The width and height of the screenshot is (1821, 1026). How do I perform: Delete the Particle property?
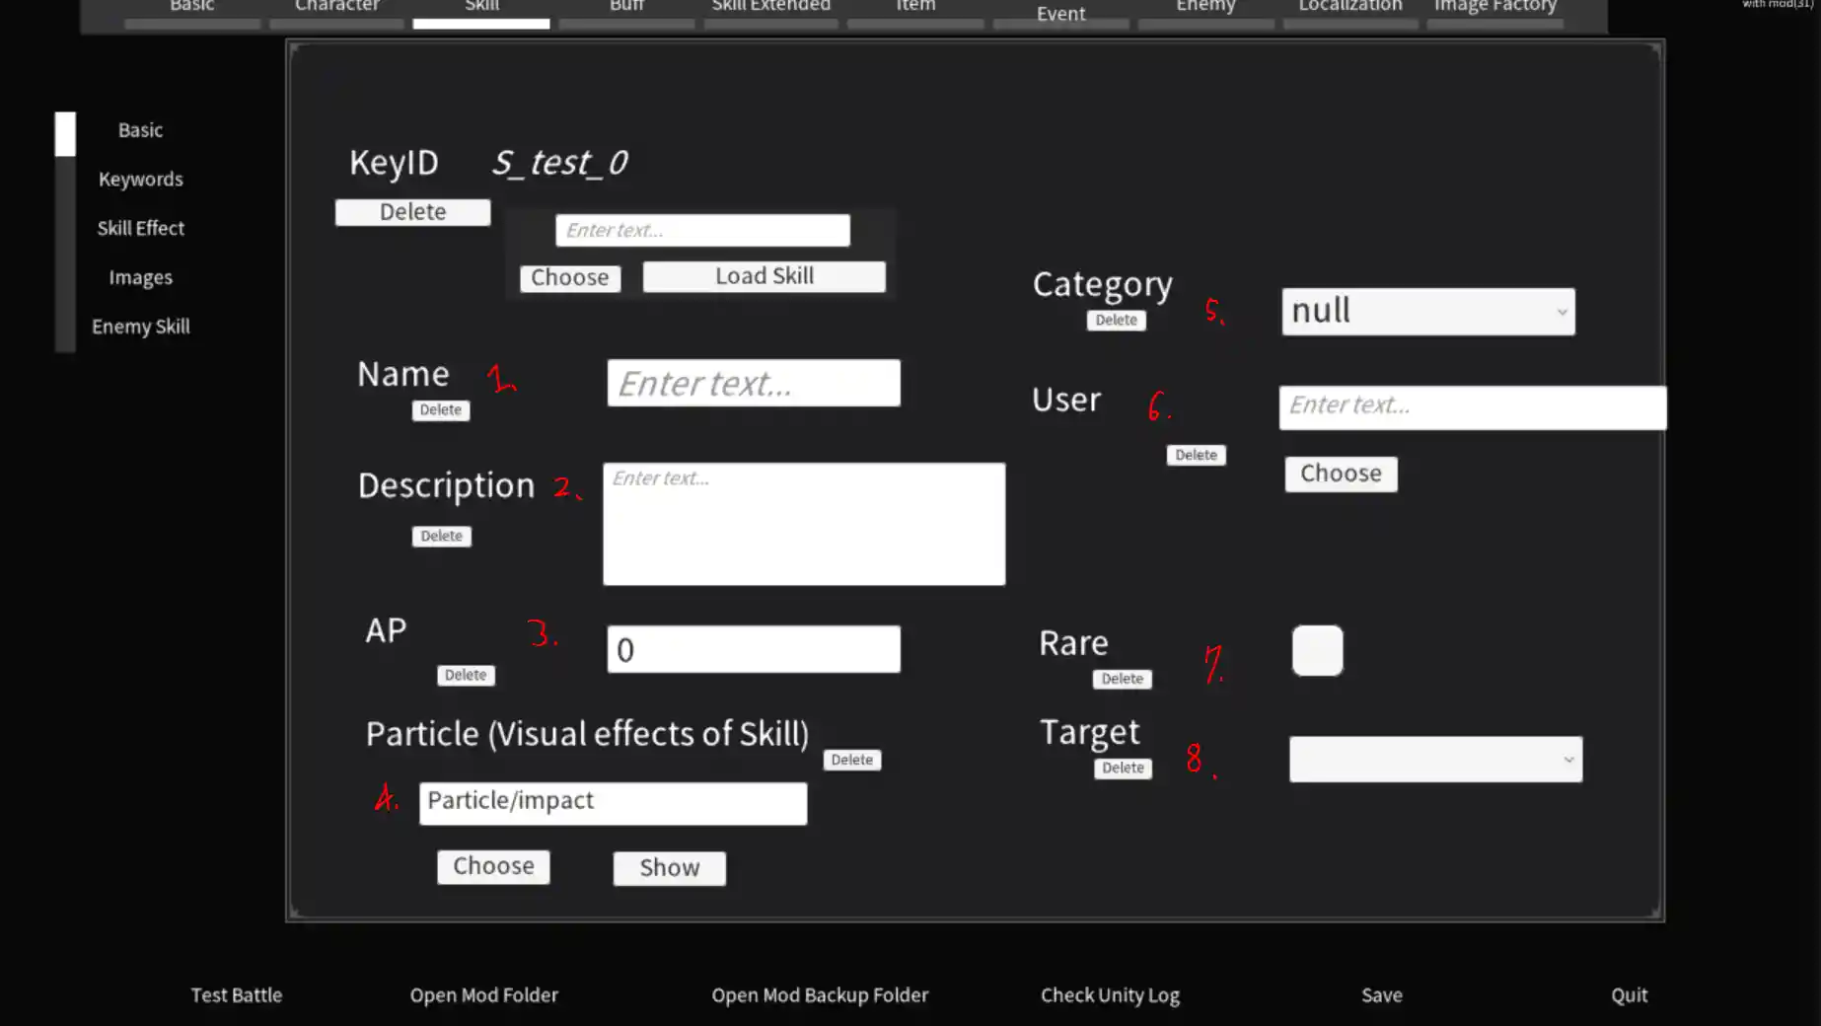point(852,761)
